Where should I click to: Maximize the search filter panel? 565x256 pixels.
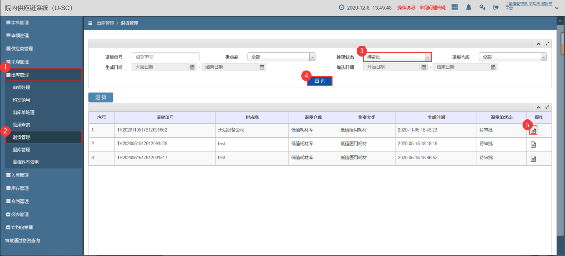[547, 44]
